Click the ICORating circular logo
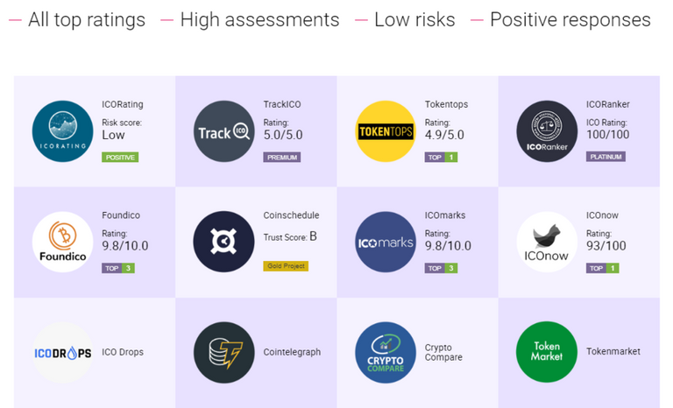 tap(62, 131)
